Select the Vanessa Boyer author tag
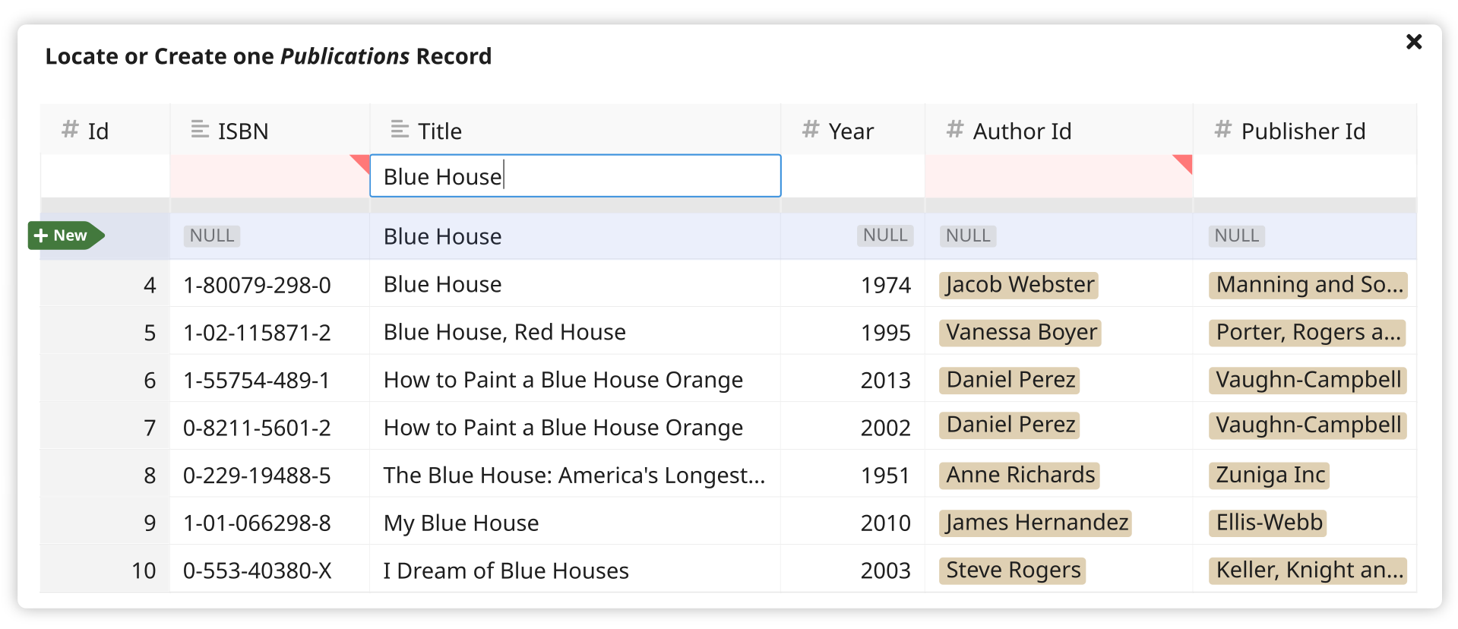1458x629 pixels. click(1020, 333)
